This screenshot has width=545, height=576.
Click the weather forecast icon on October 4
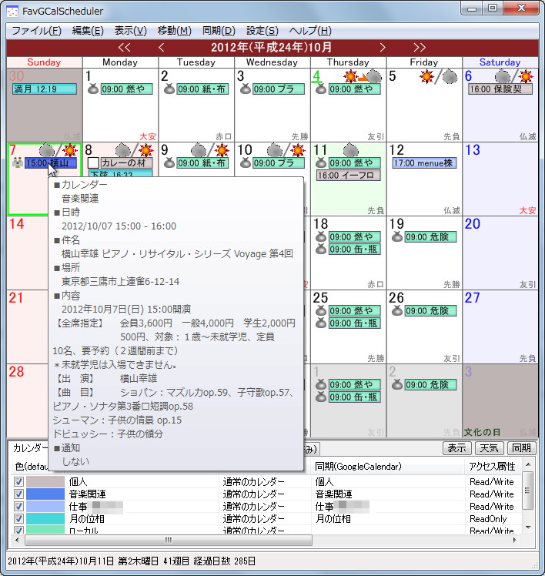(363, 76)
